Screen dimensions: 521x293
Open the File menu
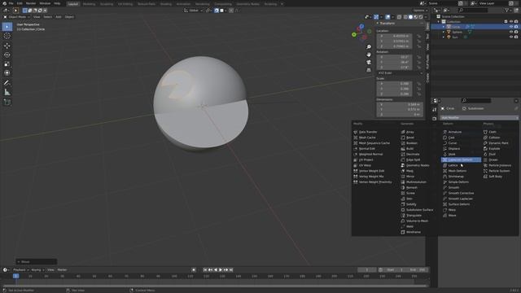click(11, 3)
